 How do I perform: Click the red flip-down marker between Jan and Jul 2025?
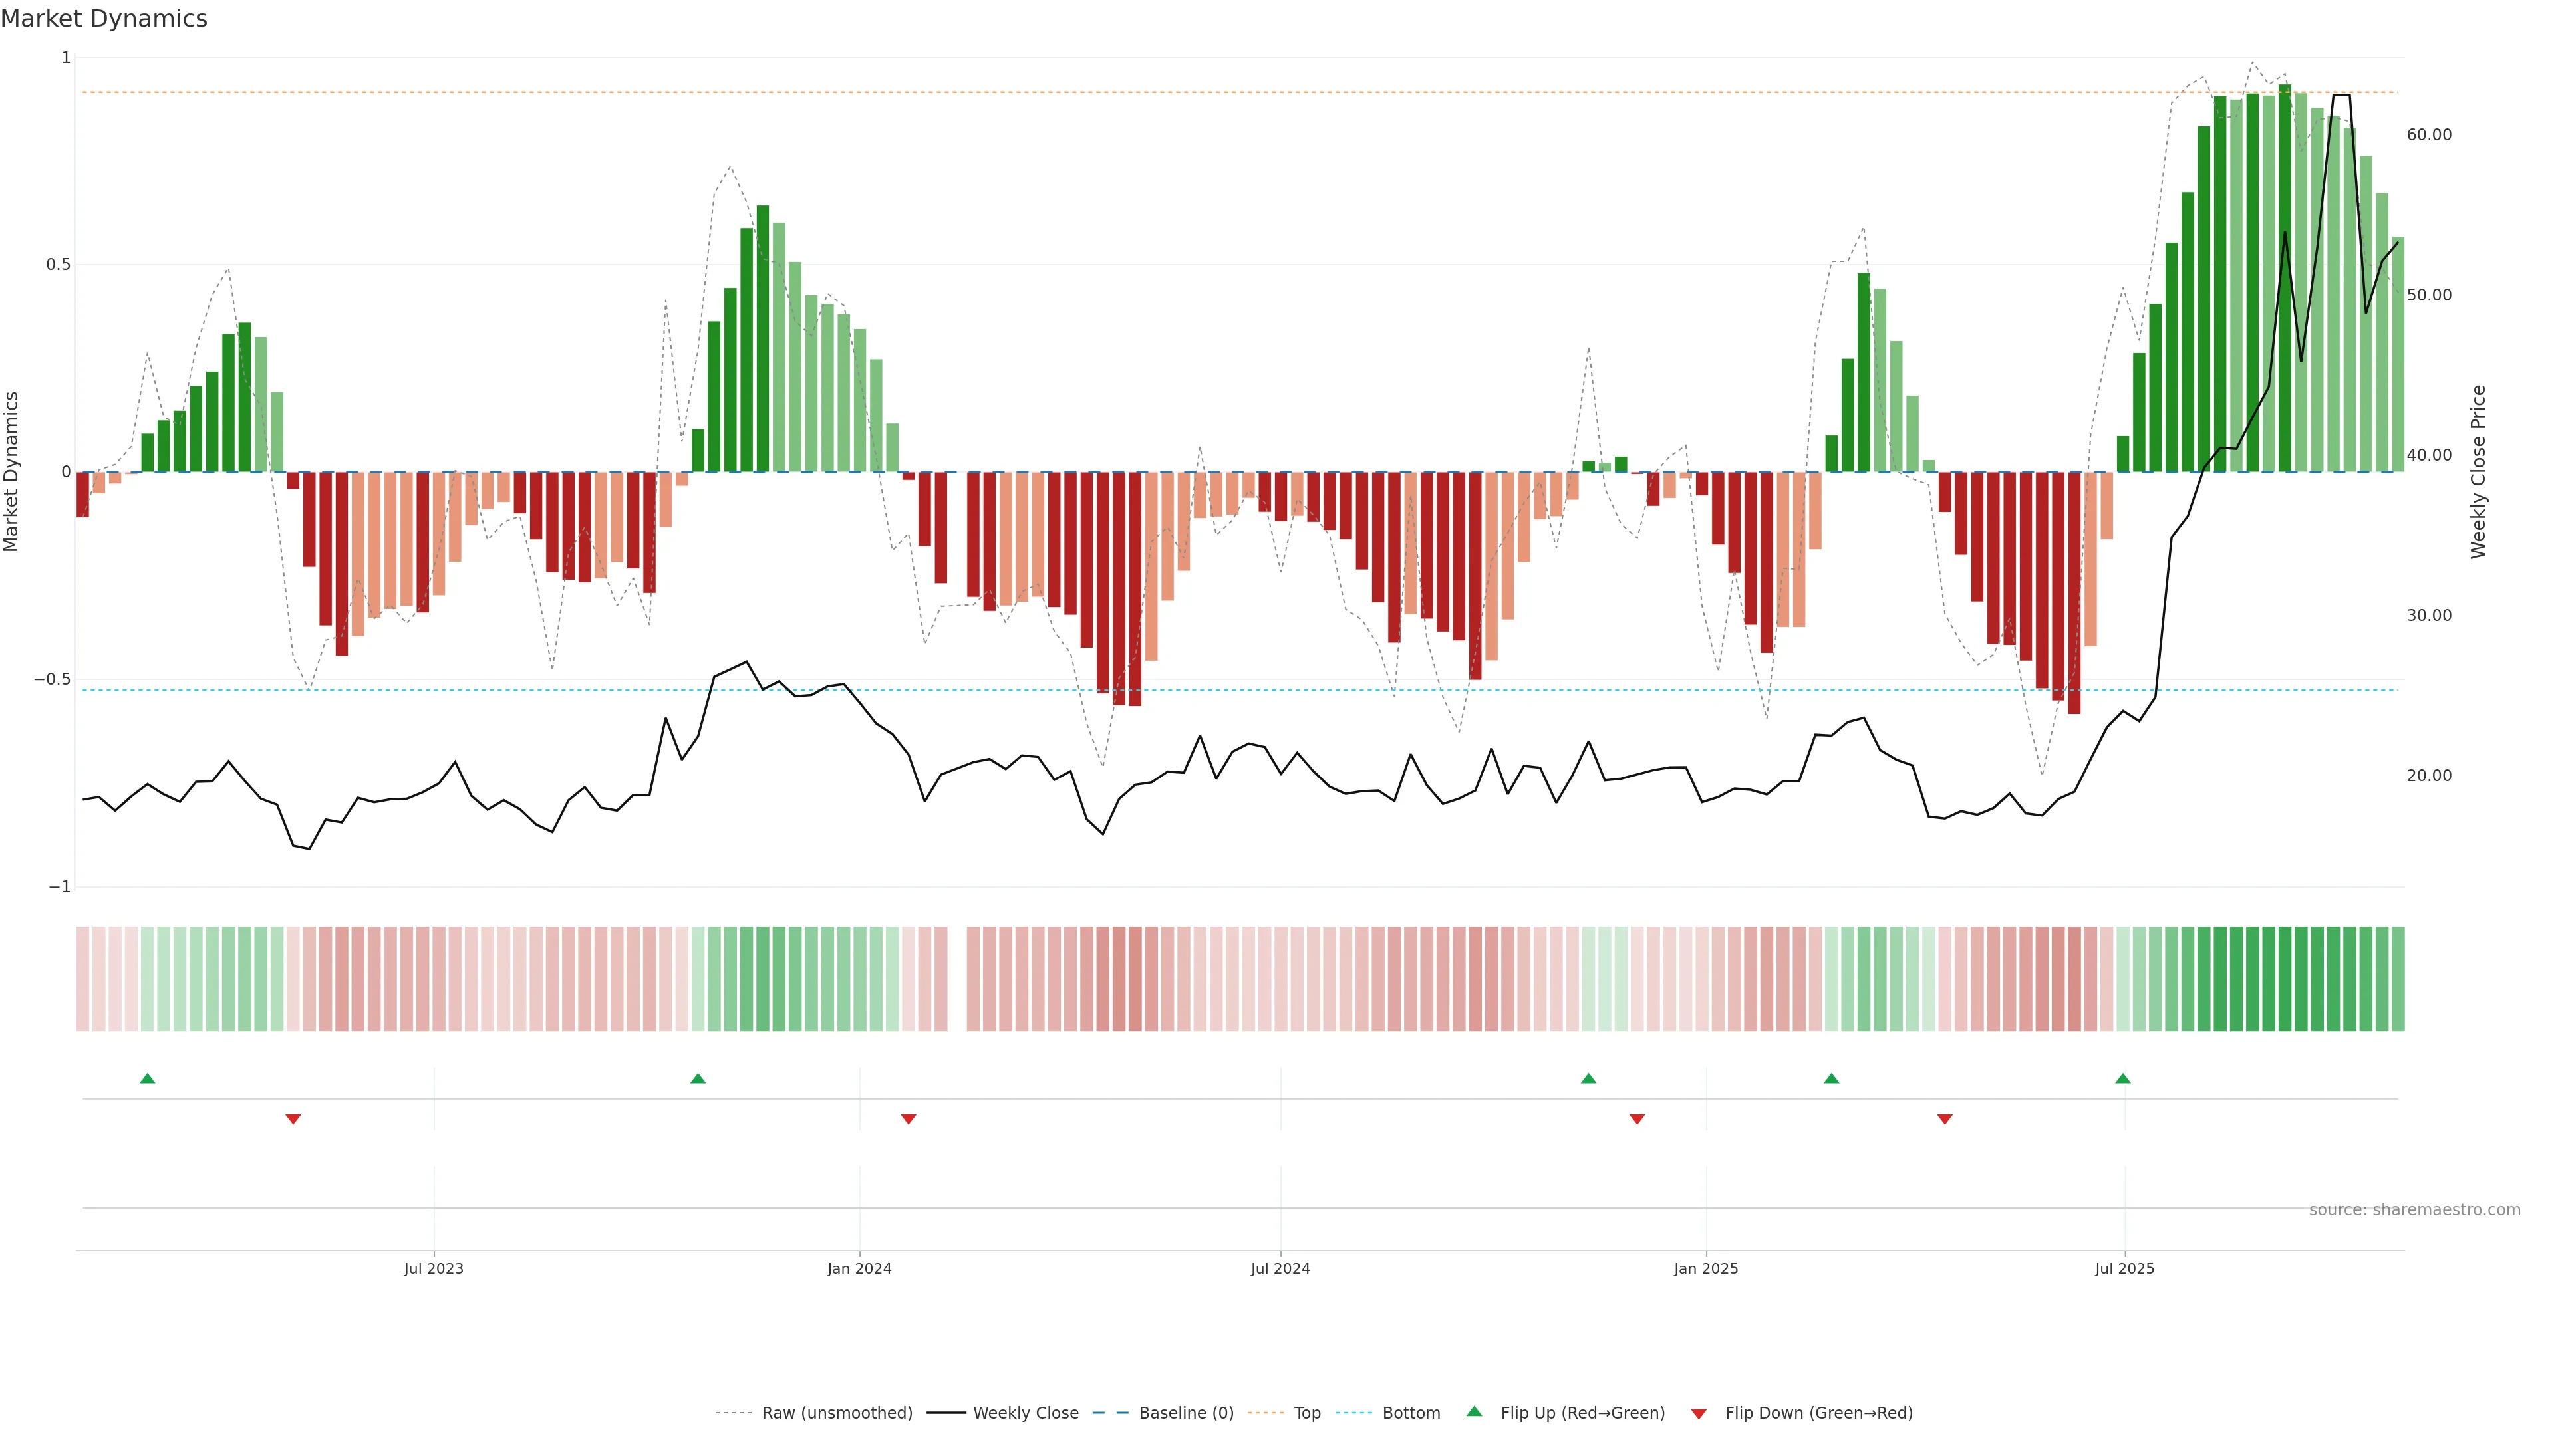tap(1944, 1119)
